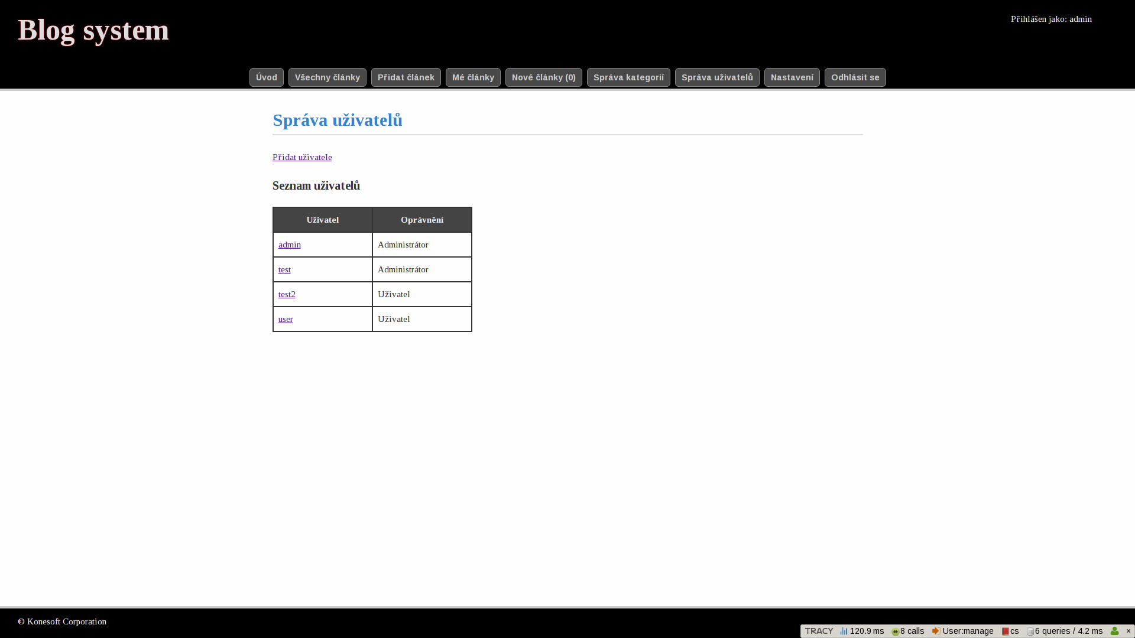The width and height of the screenshot is (1135, 638).
Task: Open Nové články (0) menu item
Action: [544, 77]
